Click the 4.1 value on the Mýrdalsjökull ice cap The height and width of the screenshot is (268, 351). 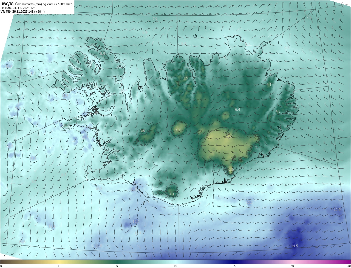172,194
